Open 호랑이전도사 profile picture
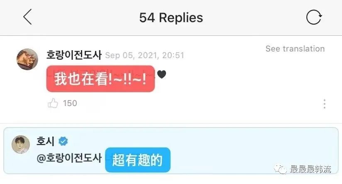342x184 pixels. tap(27, 59)
